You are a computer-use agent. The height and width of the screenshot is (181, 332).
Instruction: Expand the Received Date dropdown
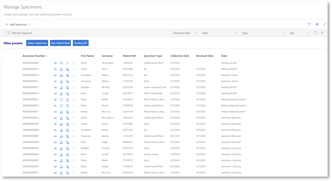coord(185,33)
